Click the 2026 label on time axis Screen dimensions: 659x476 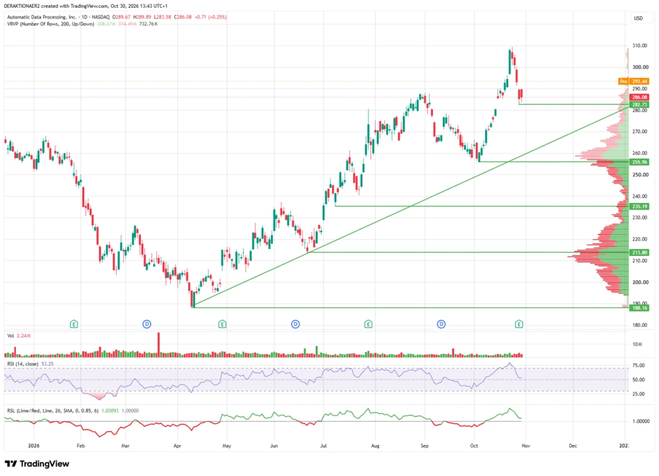click(34, 446)
